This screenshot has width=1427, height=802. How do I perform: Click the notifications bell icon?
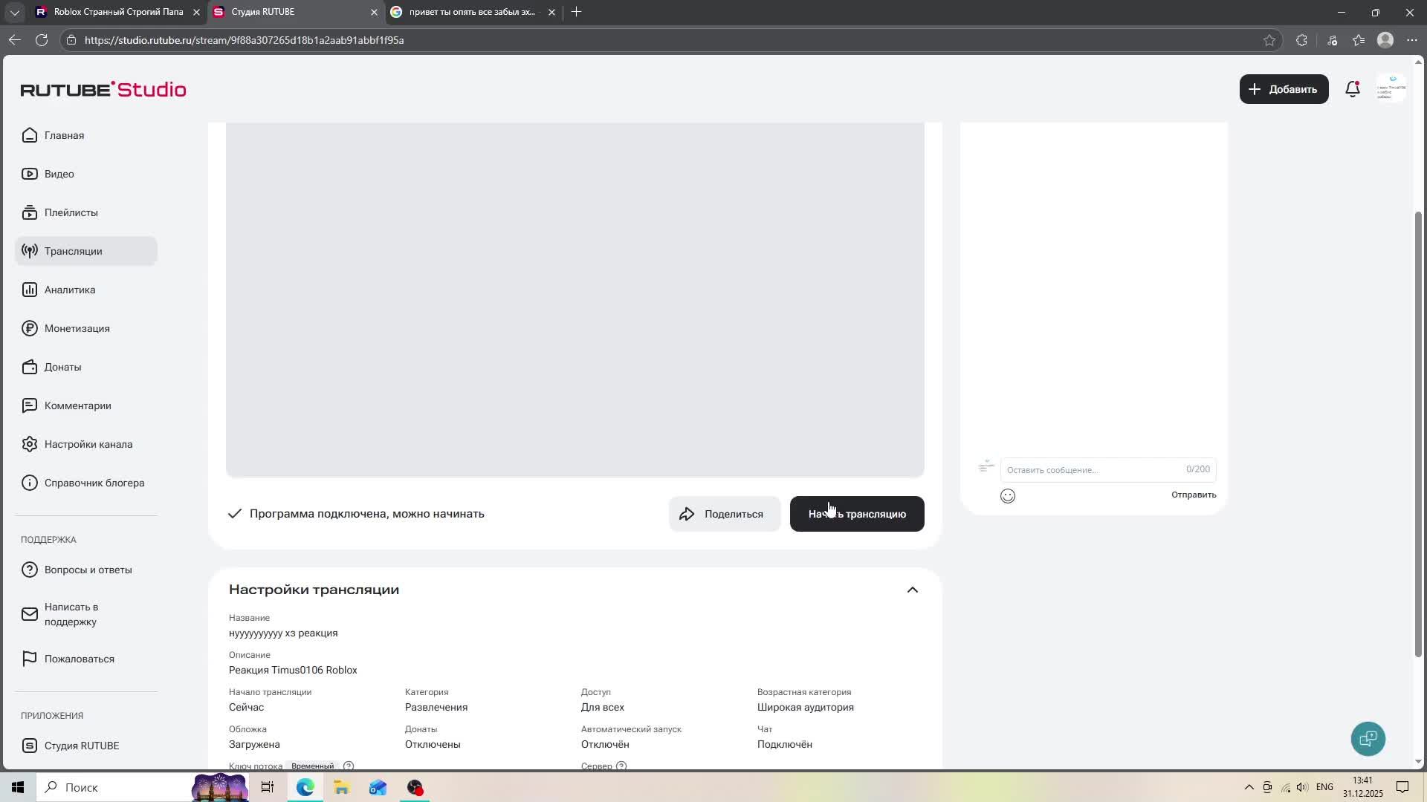(x=1353, y=89)
